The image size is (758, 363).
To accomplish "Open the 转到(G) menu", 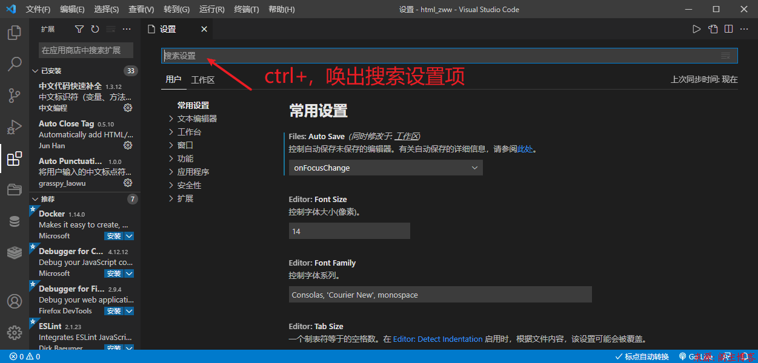I will click(176, 10).
